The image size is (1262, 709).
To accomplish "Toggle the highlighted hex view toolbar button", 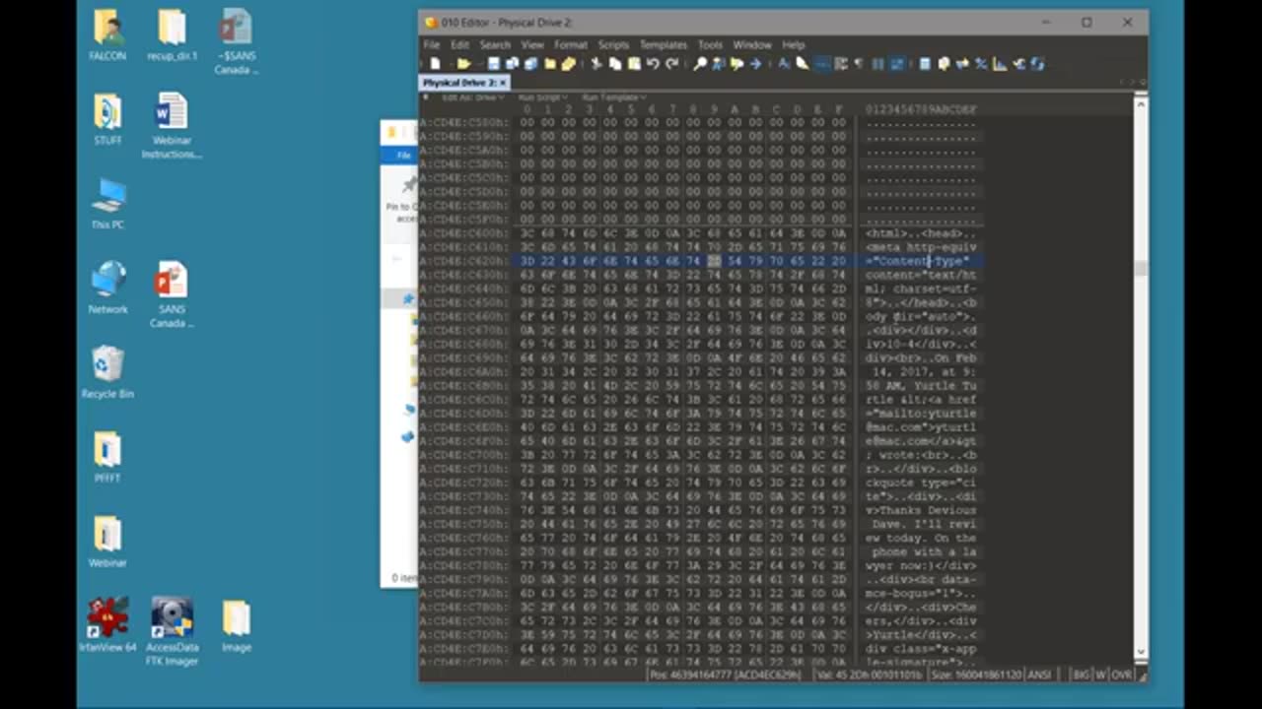I will pyautogui.click(x=821, y=64).
